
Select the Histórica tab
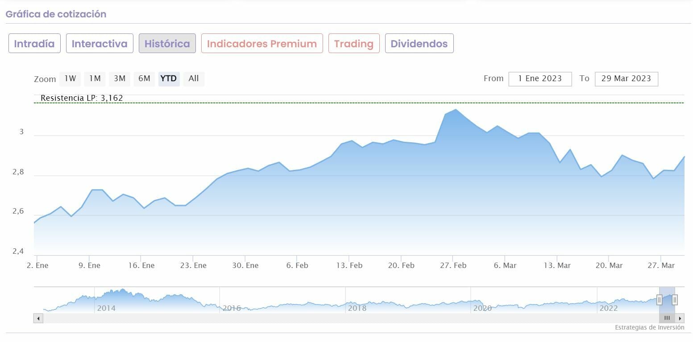pos(167,44)
